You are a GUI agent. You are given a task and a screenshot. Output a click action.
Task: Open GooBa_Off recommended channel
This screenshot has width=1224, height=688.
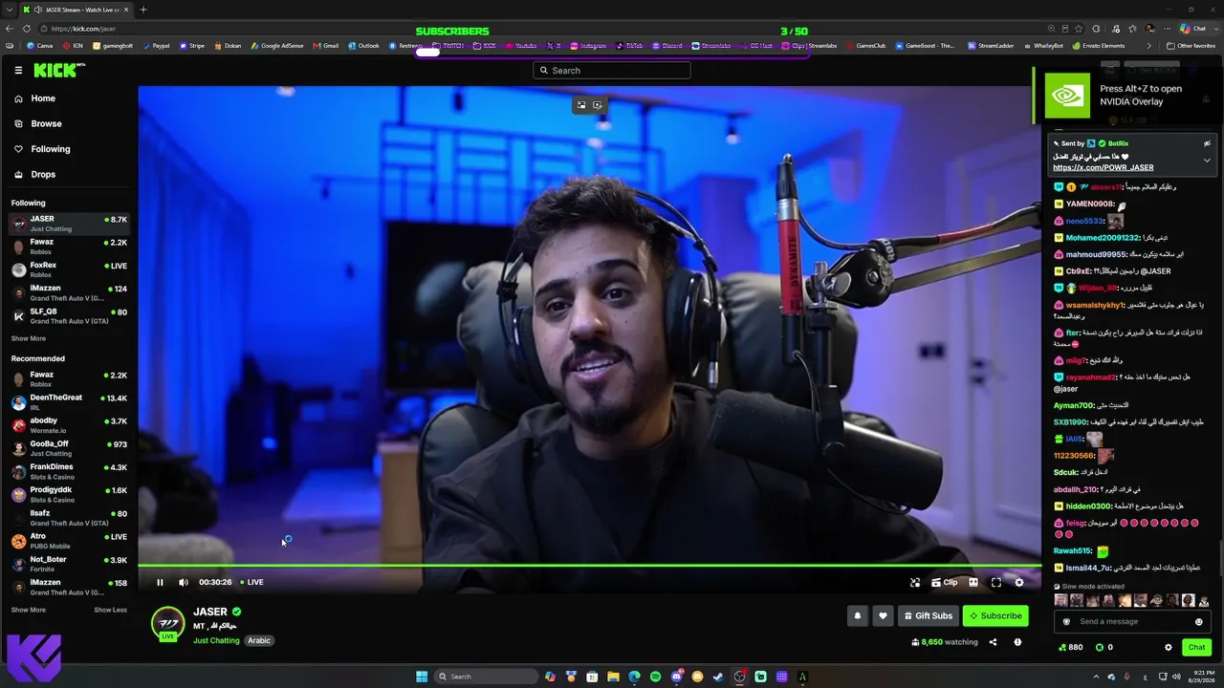point(69,448)
